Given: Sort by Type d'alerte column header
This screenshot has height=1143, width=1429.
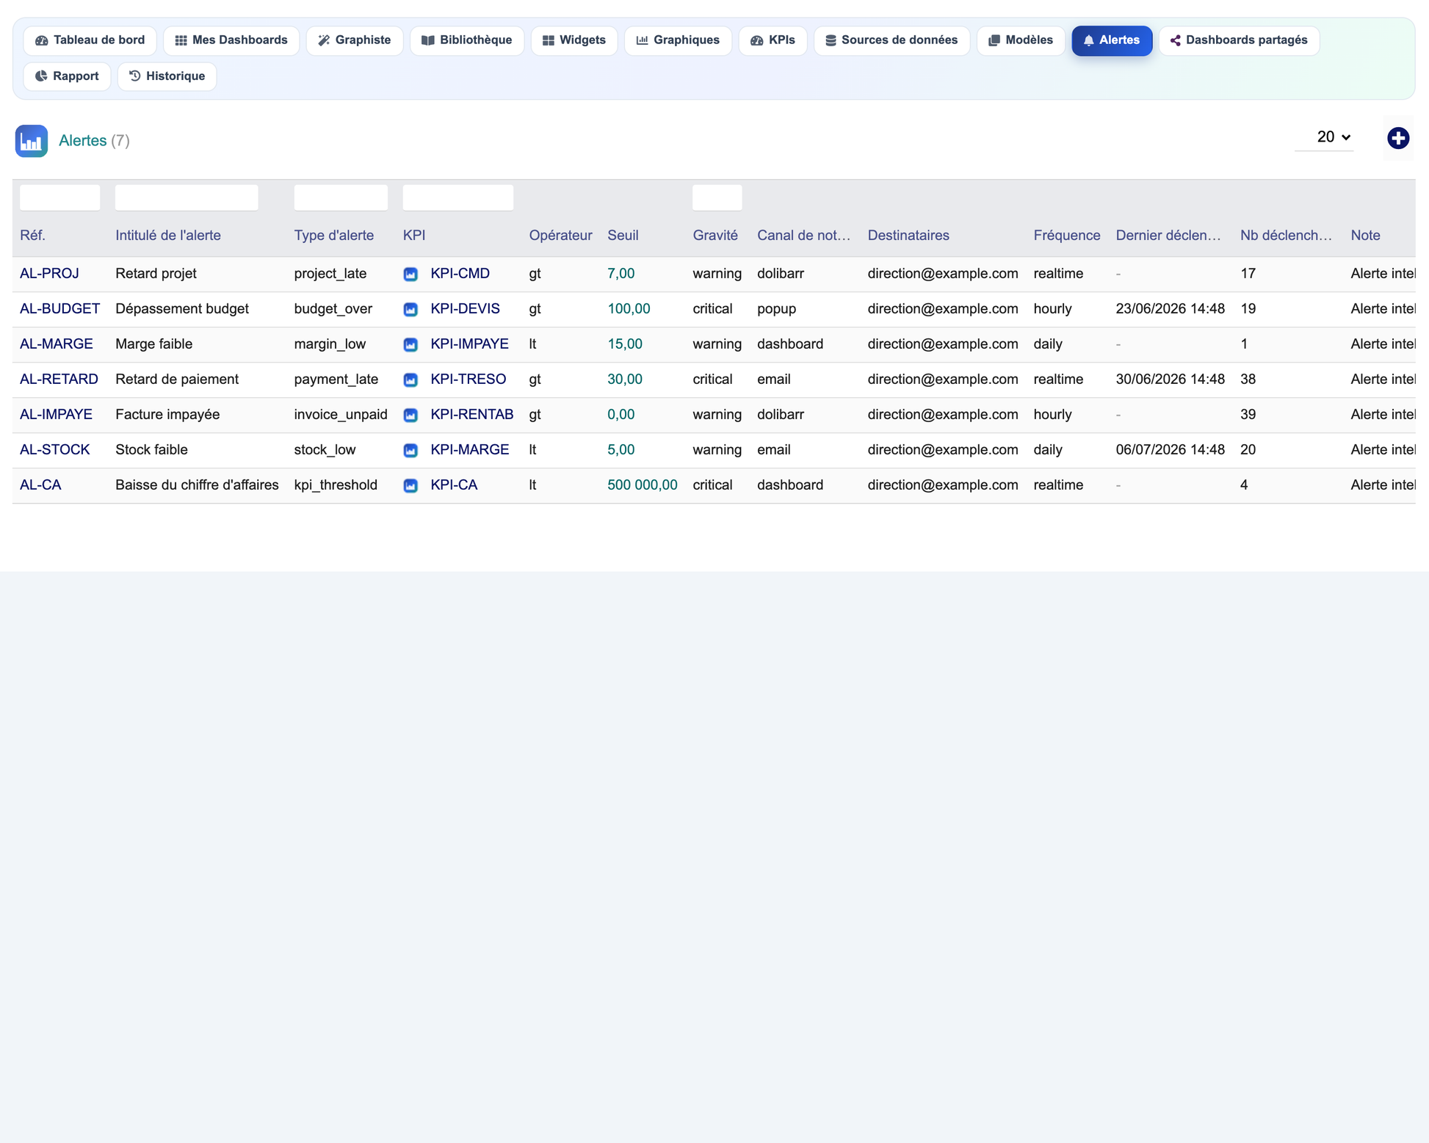Looking at the screenshot, I should [x=334, y=236].
